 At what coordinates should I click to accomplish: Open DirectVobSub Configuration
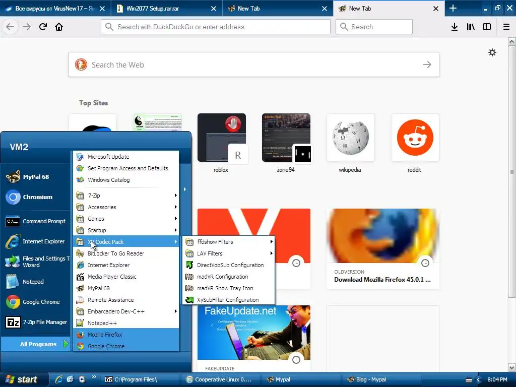pos(229,265)
